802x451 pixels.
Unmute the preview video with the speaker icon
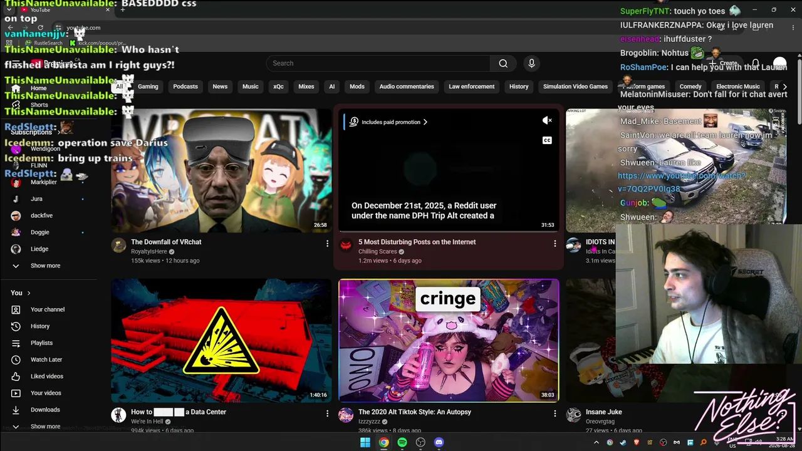pyautogui.click(x=547, y=120)
